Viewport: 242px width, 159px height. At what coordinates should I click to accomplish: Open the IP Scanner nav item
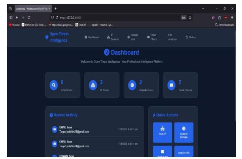tap(113, 37)
